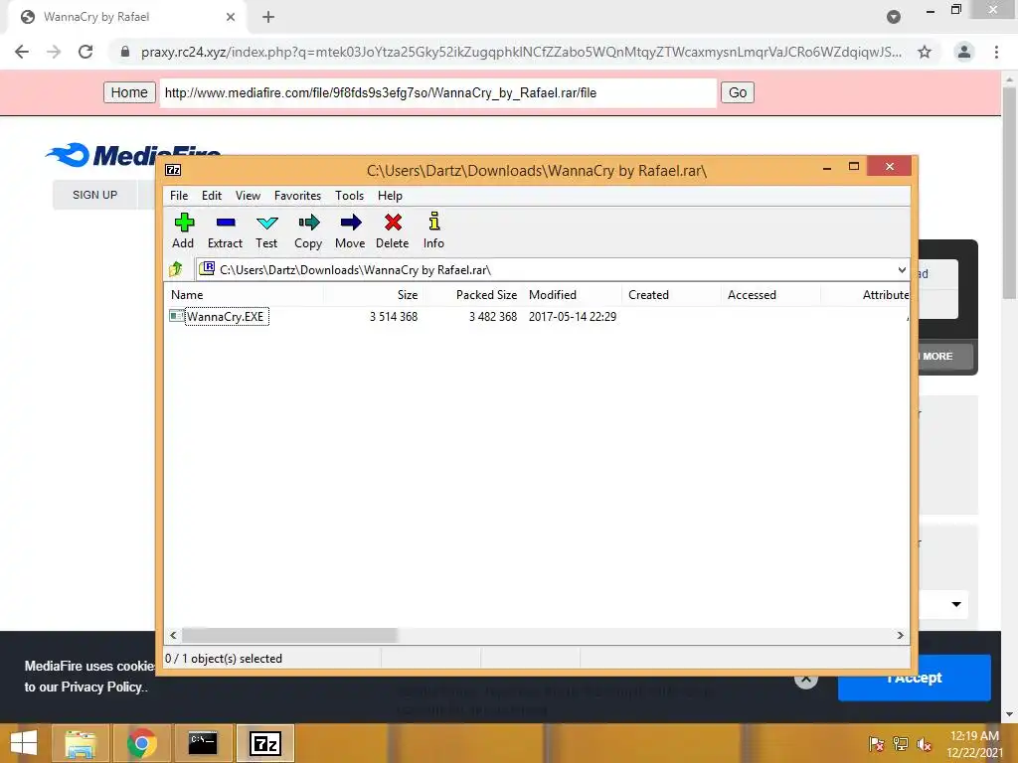Sort by Accessed column header

pos(770,294)
